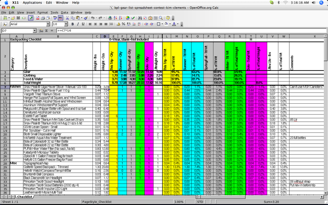Toggle bold formatting

click(73, 24)
